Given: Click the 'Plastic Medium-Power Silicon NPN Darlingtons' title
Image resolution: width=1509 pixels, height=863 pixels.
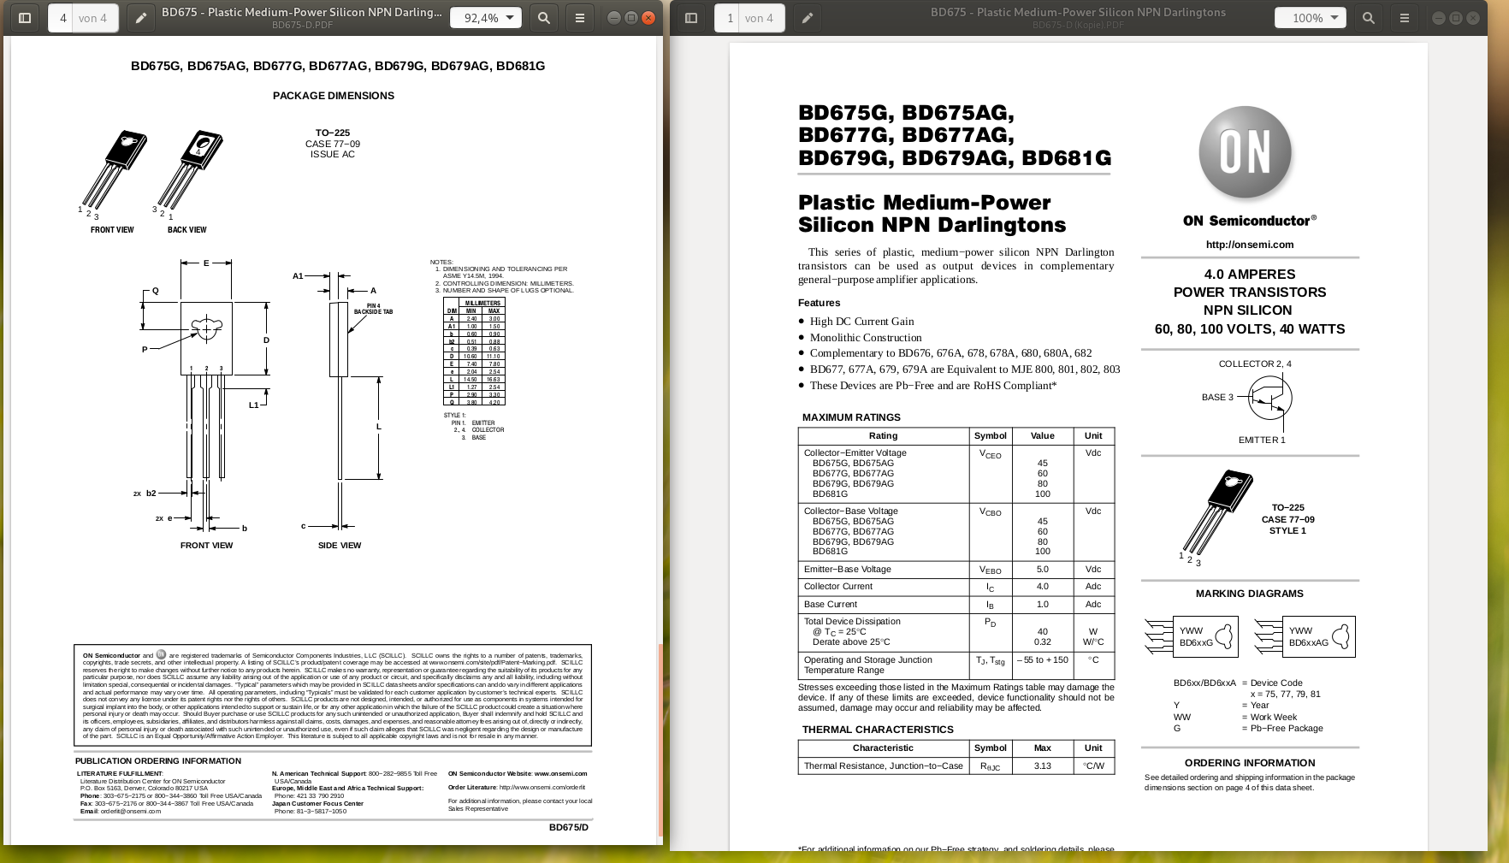Looking at the screenshot, I should [x=932, y=214].
